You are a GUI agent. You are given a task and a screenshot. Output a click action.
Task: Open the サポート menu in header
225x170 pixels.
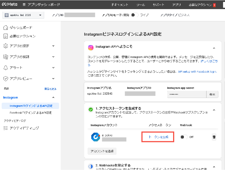pos(158,5)
